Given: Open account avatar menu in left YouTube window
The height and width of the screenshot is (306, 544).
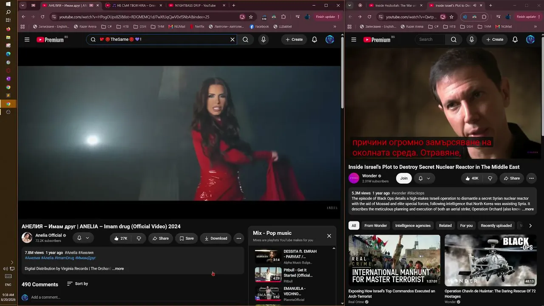Looking at the screenshot, I should pyautogui.click(x=330, y=40).
